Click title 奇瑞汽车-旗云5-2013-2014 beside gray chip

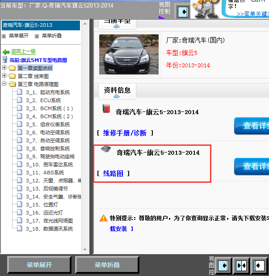click(x=158, y=152)
